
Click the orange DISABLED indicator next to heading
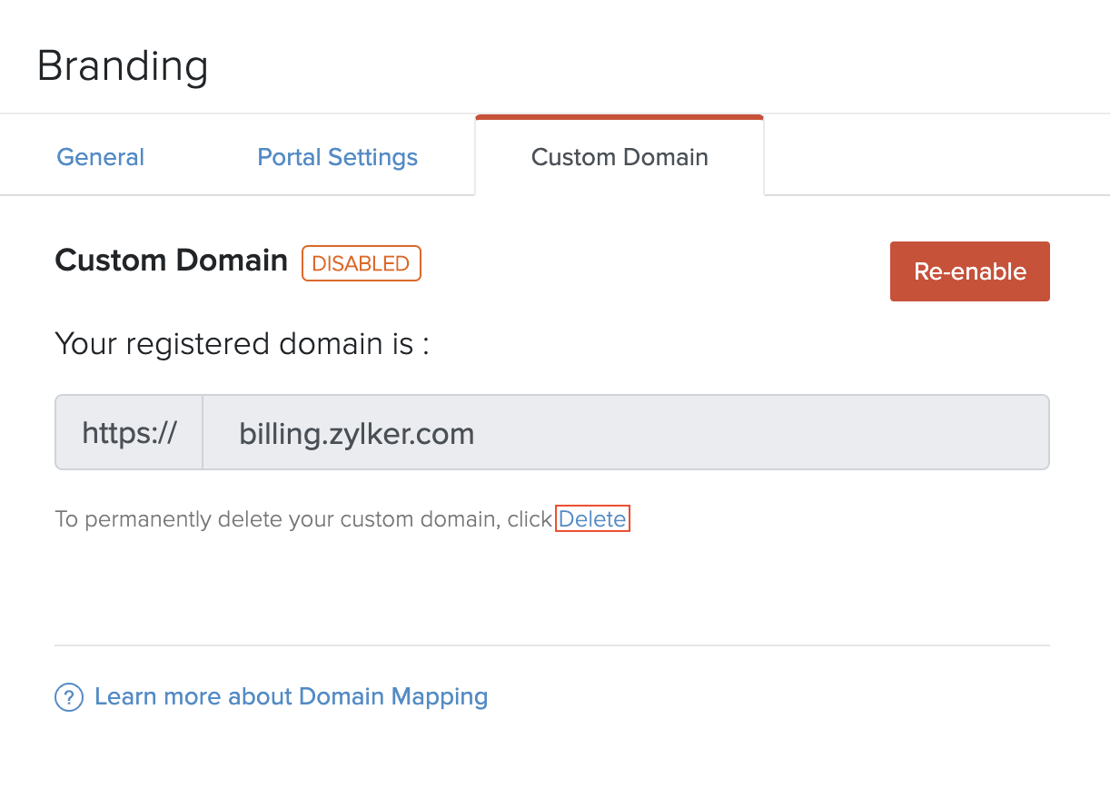coord(361,263)
